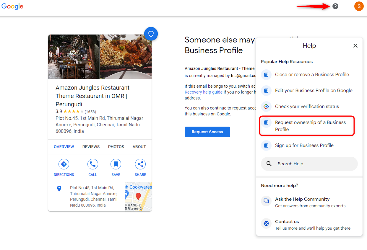Viewport: 367px width, 250px height.
Task: Click the shield icon on the photo
Action: pyautogui.click(x=151, y=34)
